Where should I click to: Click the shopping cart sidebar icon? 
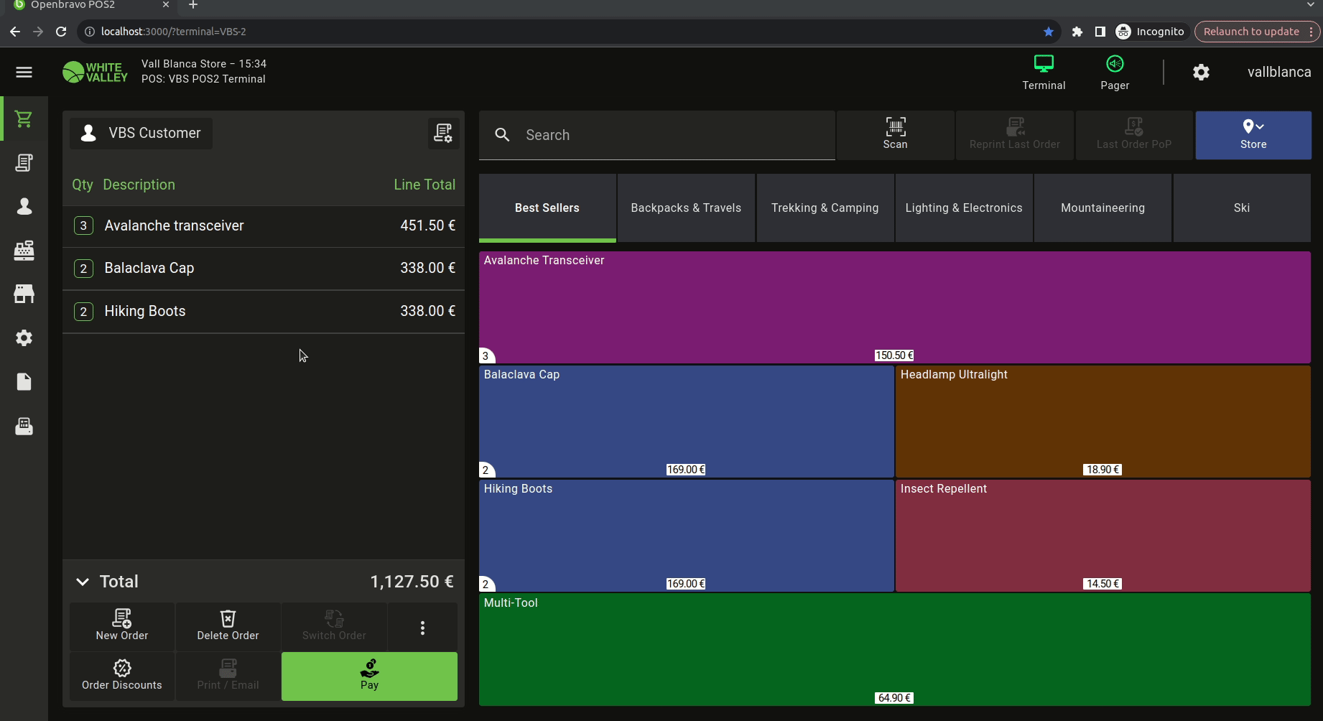click(x=24, y=119)
